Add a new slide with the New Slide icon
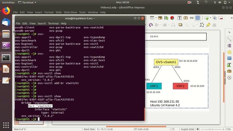 [206, 18]
